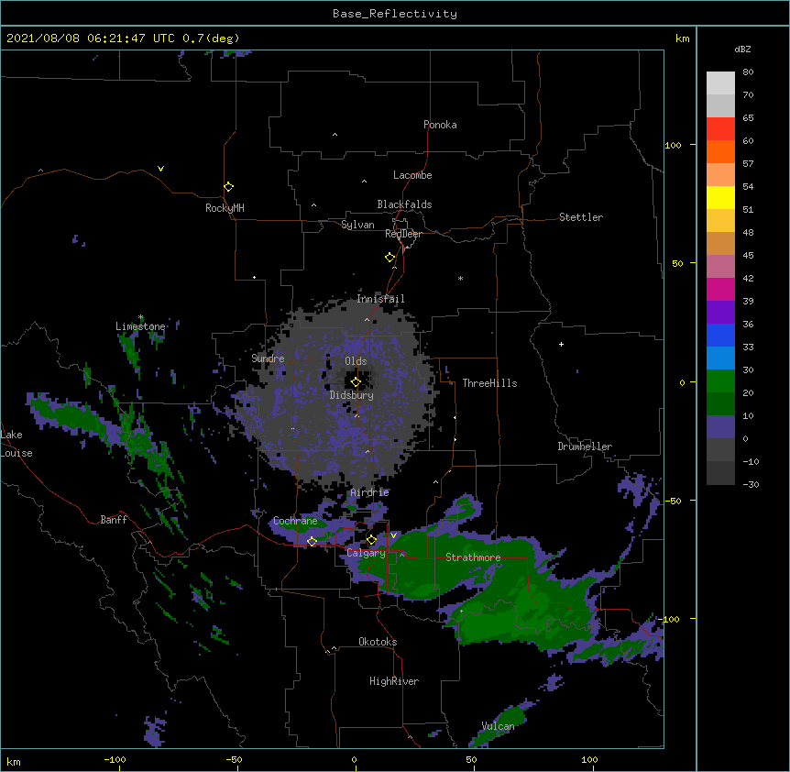Select the asterisk marker east of Innisfail

tap(460, 278)
